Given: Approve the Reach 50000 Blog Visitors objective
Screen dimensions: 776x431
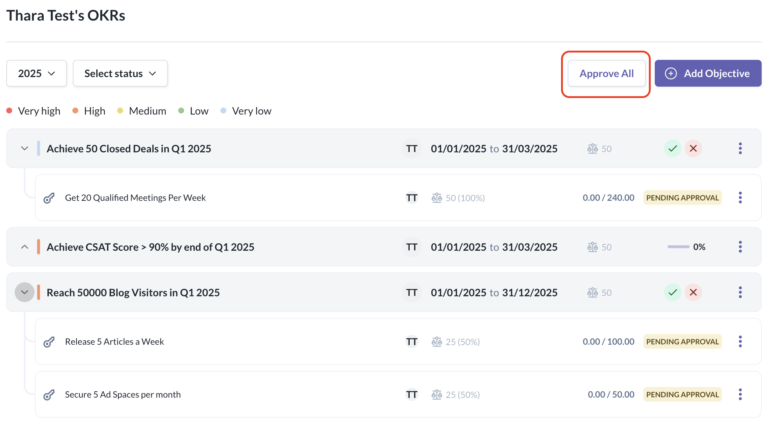Looking at the screenshot, I should pyautogui.click(x=672, y=293).
